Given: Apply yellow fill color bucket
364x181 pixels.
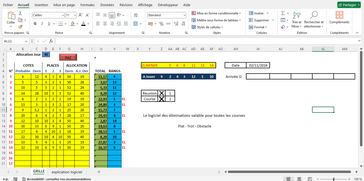Looking at the screenshot, I should coord(72,24).
